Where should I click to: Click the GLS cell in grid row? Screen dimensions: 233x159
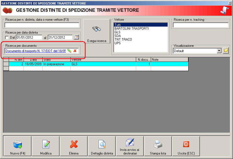point(103,64)
